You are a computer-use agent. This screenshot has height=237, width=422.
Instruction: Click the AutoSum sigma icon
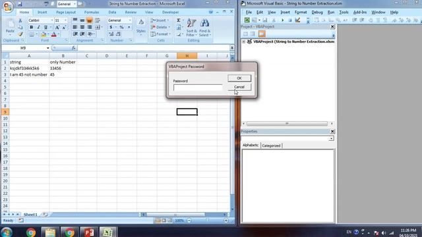179,20
